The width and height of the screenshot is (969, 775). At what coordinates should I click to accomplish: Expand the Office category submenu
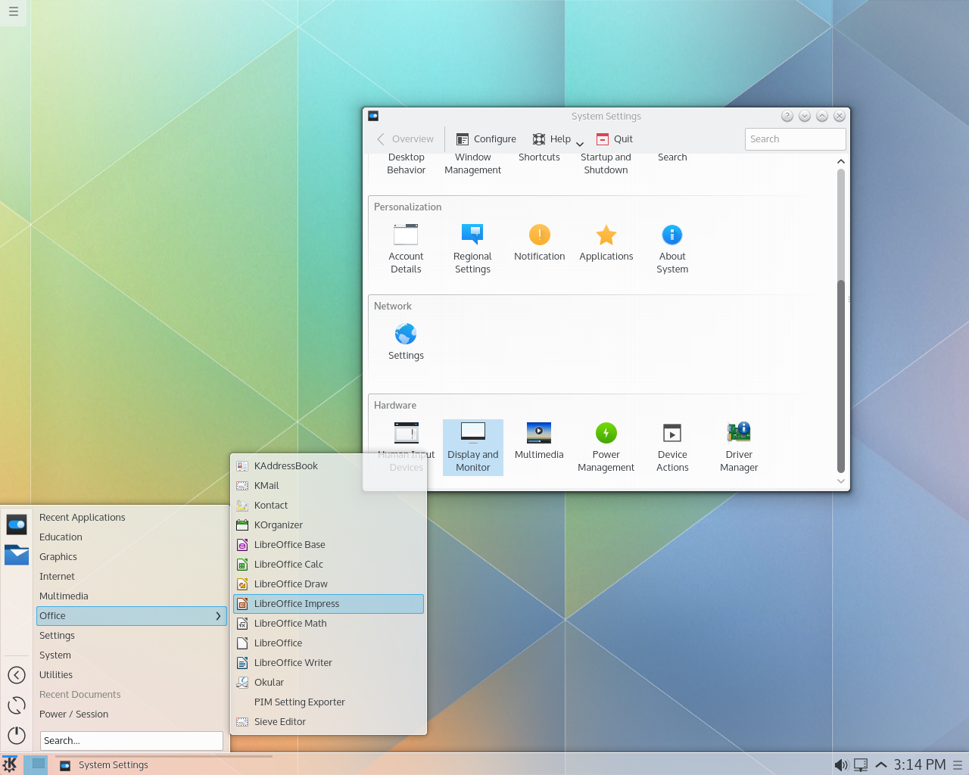pos(132,616)
